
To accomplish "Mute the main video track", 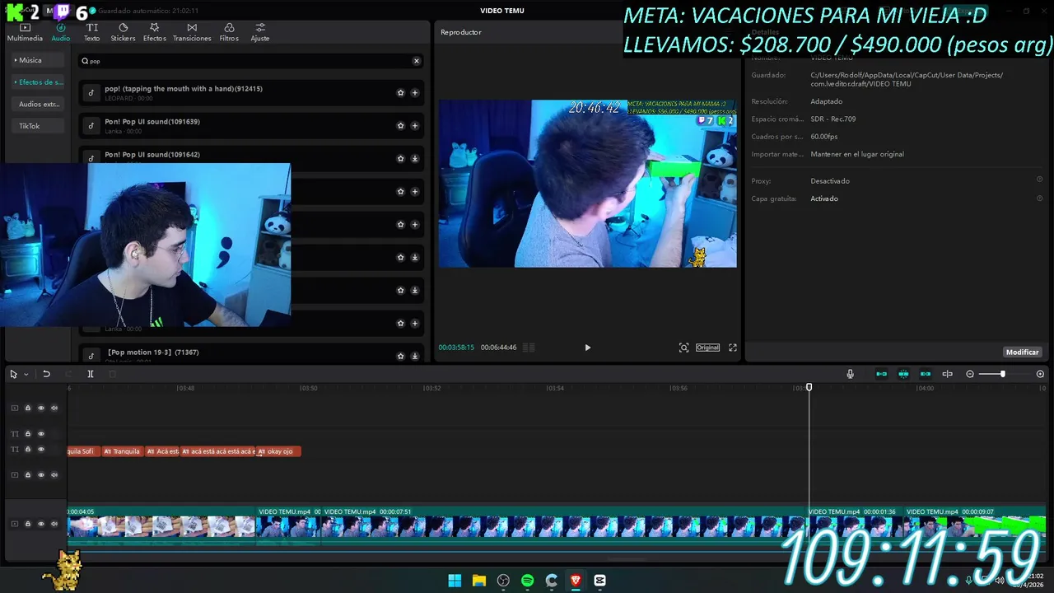I will click(54, 524).
